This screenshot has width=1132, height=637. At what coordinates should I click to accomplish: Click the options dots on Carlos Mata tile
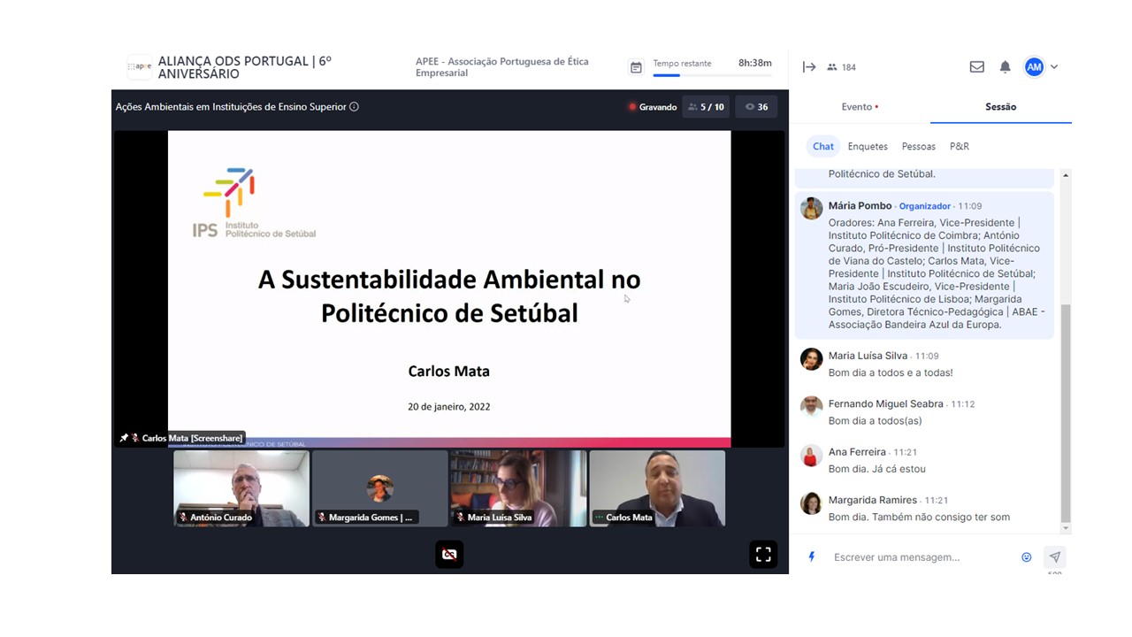click(599, 518)
